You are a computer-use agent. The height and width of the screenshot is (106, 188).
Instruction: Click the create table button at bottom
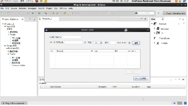[141, 78]
